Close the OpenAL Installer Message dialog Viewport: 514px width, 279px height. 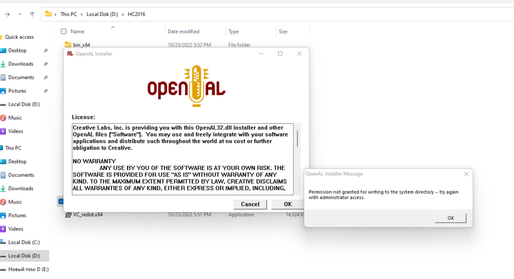(x=466, y=174)
